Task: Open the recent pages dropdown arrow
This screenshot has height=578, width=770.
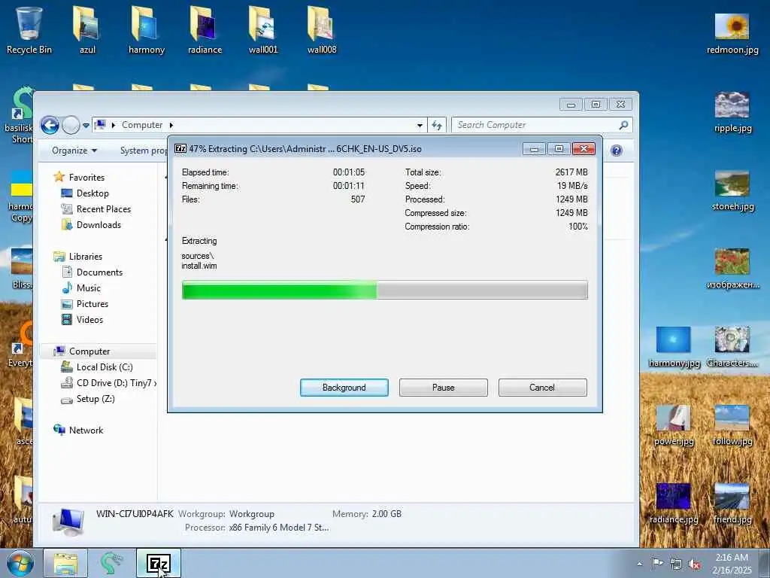Action: [86, 126]
